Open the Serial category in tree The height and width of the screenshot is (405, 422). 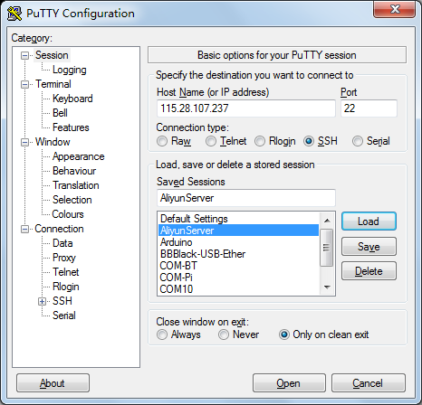[64, 316]
